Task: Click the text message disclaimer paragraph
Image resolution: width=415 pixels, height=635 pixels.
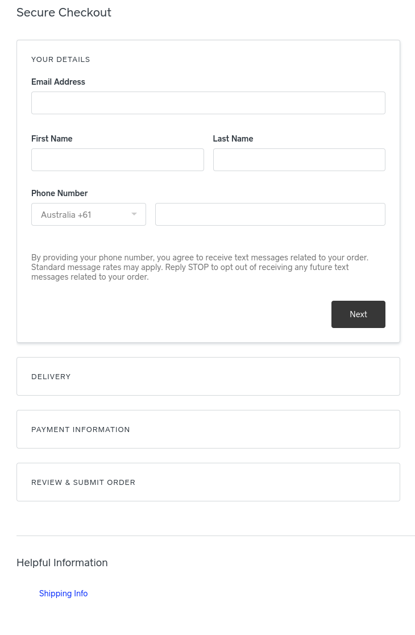Action: (x=199, y=267)
